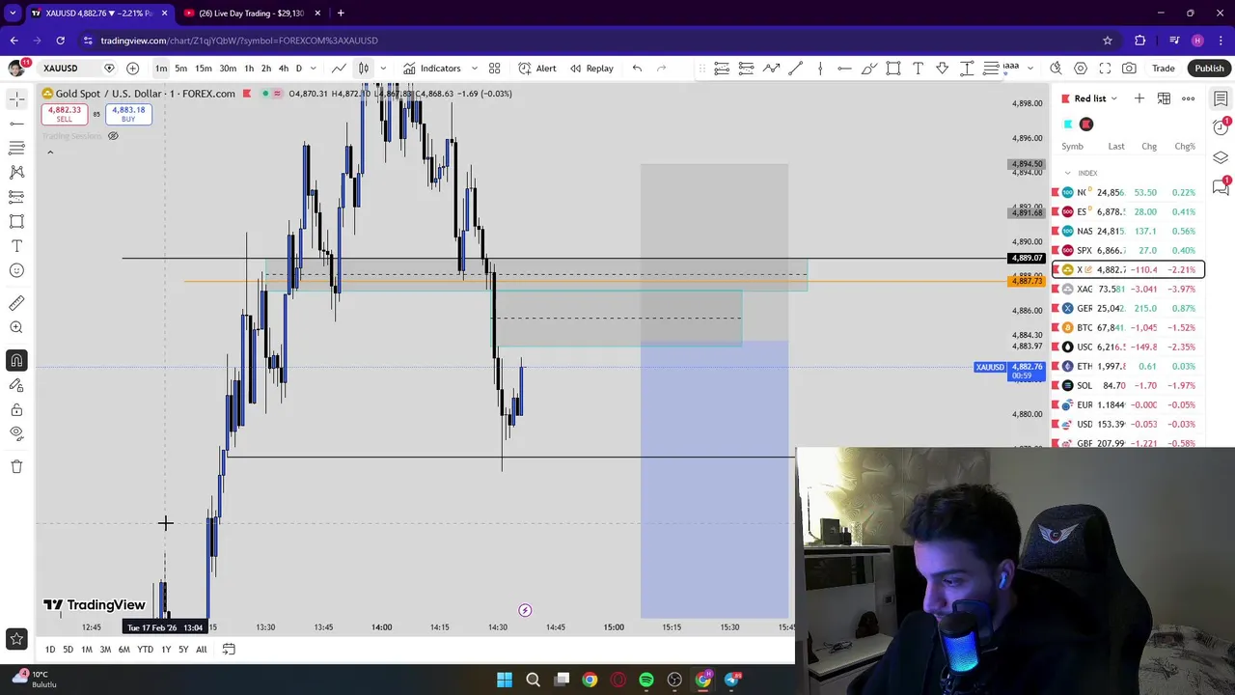Toggle Trading Sessions indicator visibility
This screenshot has height=695, width=1235.
tap(113, 136)
